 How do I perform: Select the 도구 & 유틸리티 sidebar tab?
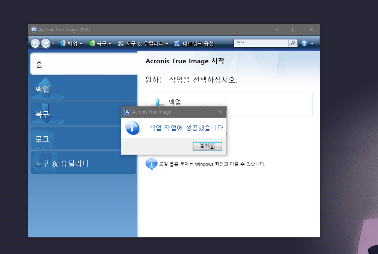click(x=83, y=162)
